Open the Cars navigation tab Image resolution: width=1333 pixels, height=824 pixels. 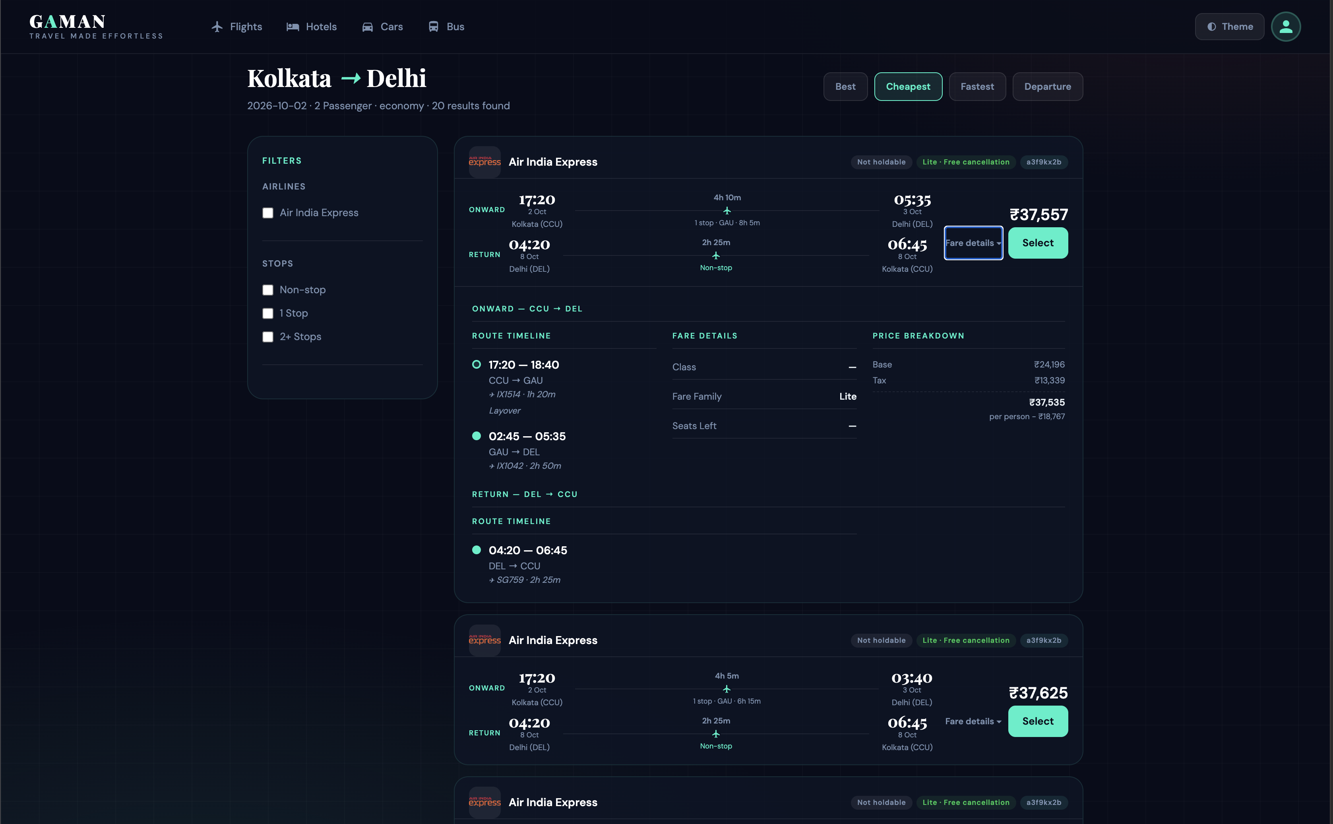coord(383,27)
